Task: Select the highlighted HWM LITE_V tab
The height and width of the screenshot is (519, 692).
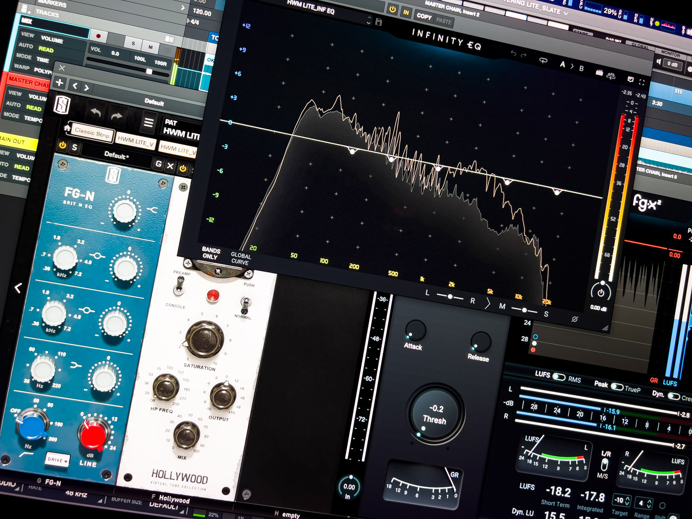Action: tap(178, 149)
